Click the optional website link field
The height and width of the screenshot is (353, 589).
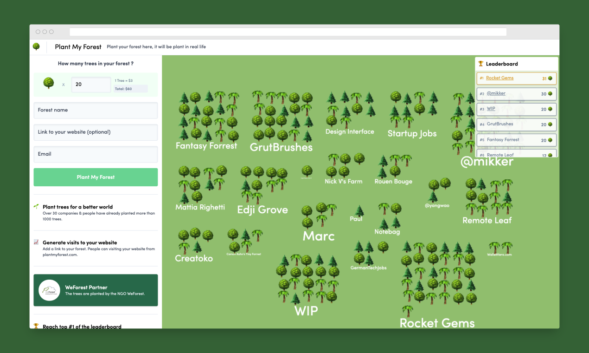coord(95,132)
